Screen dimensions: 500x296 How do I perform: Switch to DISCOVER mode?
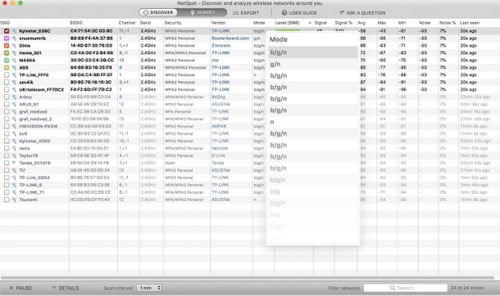(158, 12)
